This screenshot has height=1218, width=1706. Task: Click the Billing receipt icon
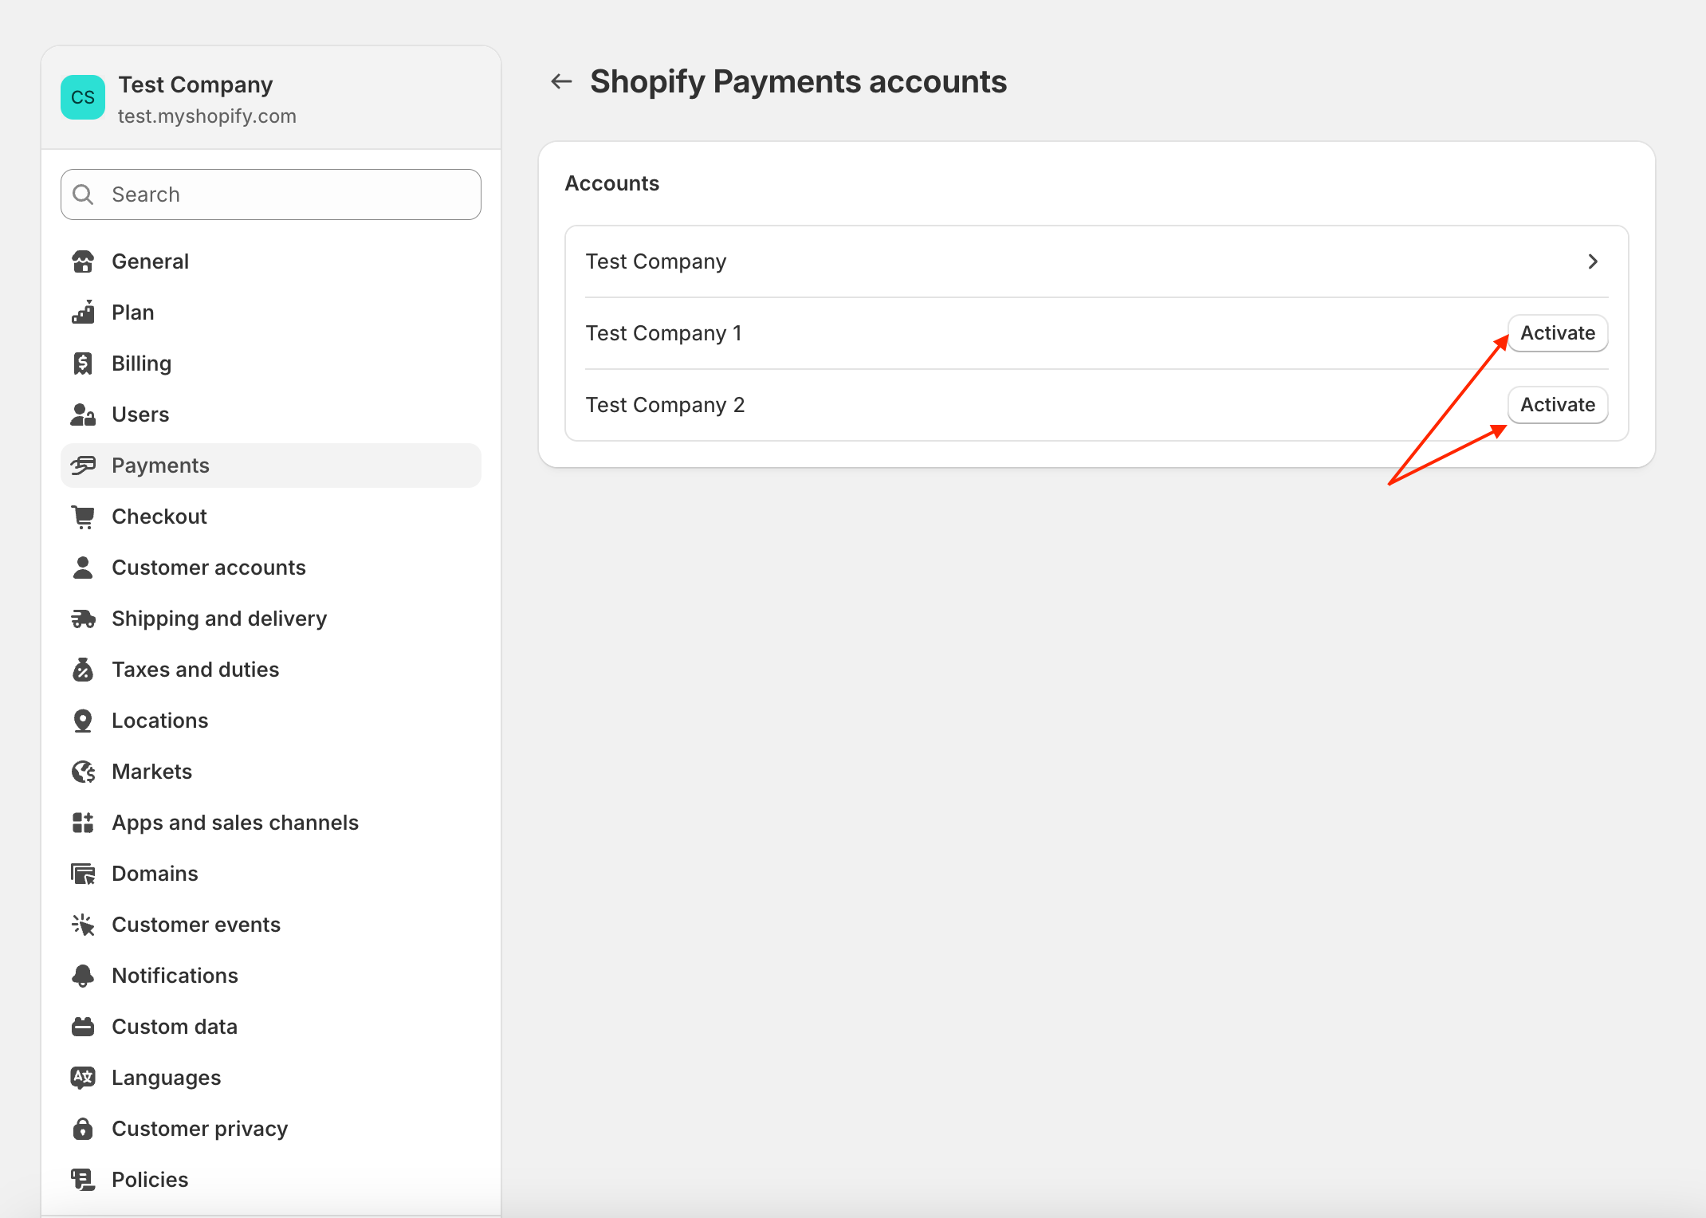point(83,363)
